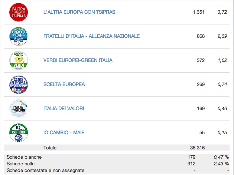Click the Fratelli d'Italia party logo
The image size is (234, 175).
19,36
